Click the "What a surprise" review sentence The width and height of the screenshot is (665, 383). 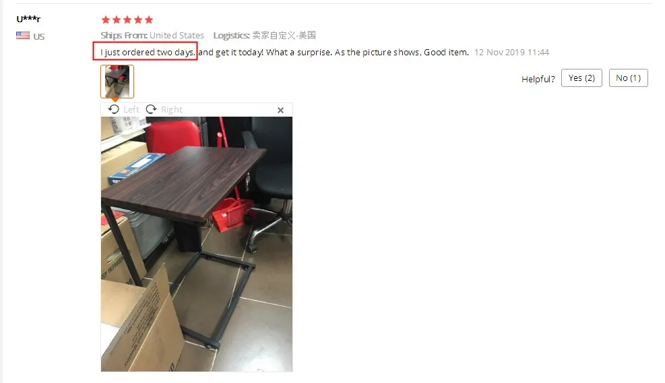[x=299, y=52]
